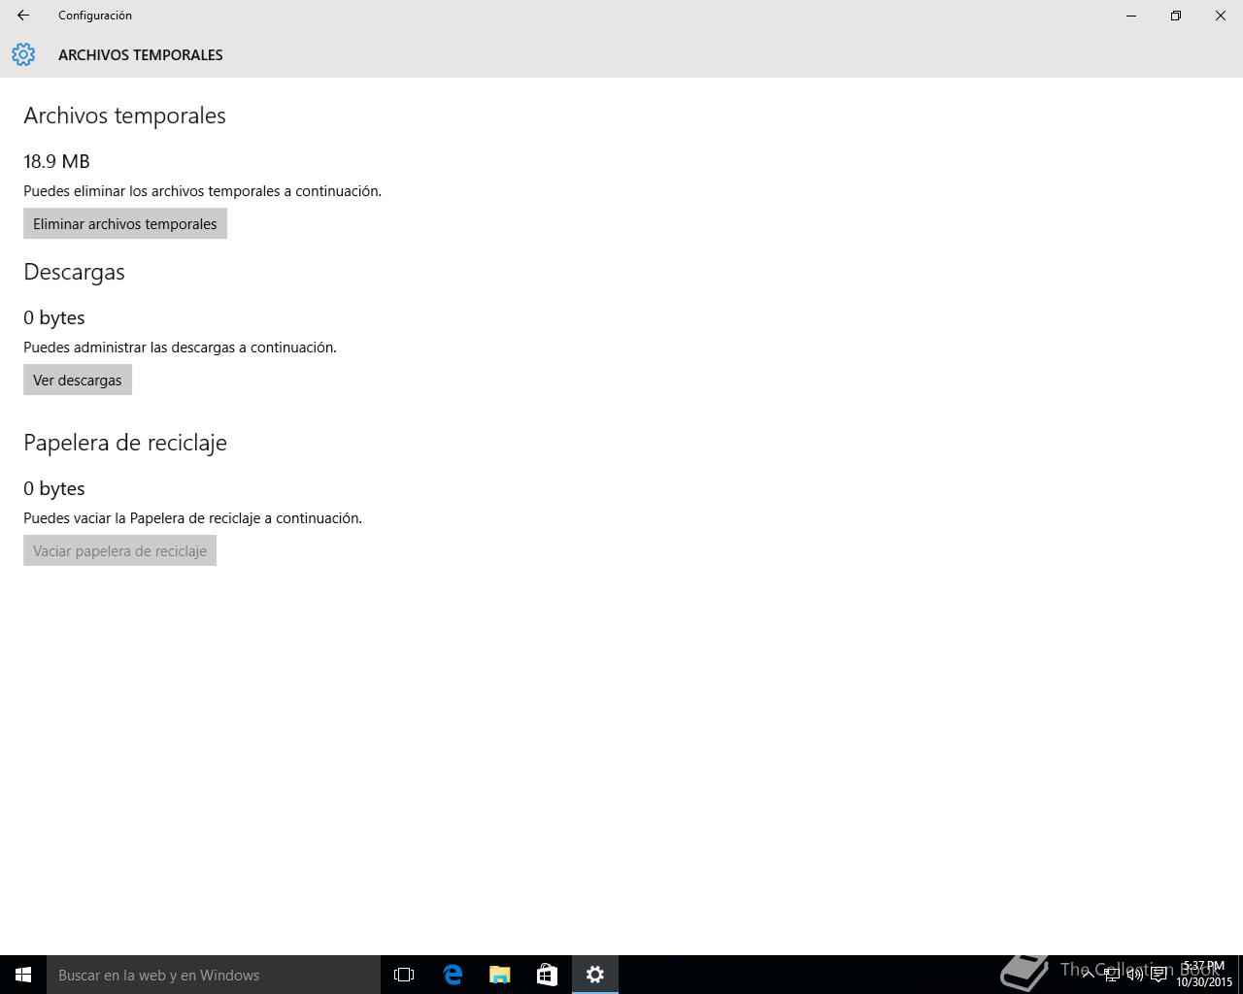This screenshot has height=994, width=1243.
Task: Open the network status tray icon
Action: click(1111, 975)
